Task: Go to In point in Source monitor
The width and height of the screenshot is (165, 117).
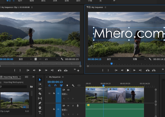Action: (28, 70)
